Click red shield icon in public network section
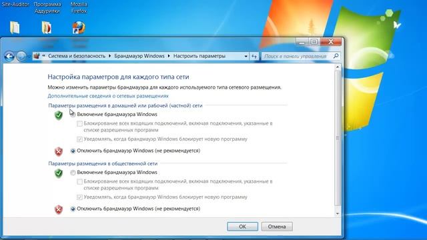This screenshot has height=240, width=427. tap(59, 209)
